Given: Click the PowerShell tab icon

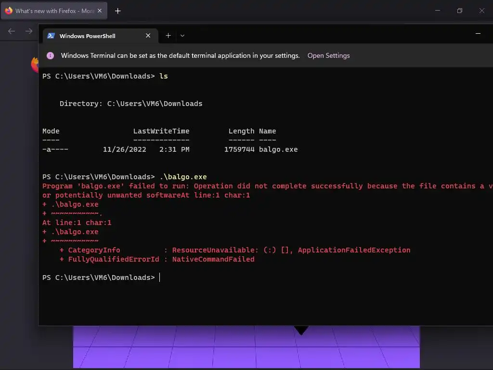Looking at the screenshot, I should point(51,36).
